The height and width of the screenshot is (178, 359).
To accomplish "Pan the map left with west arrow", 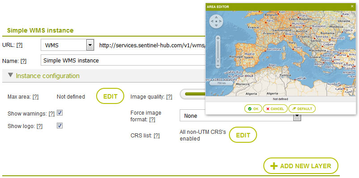I will (x=212, y=21).
